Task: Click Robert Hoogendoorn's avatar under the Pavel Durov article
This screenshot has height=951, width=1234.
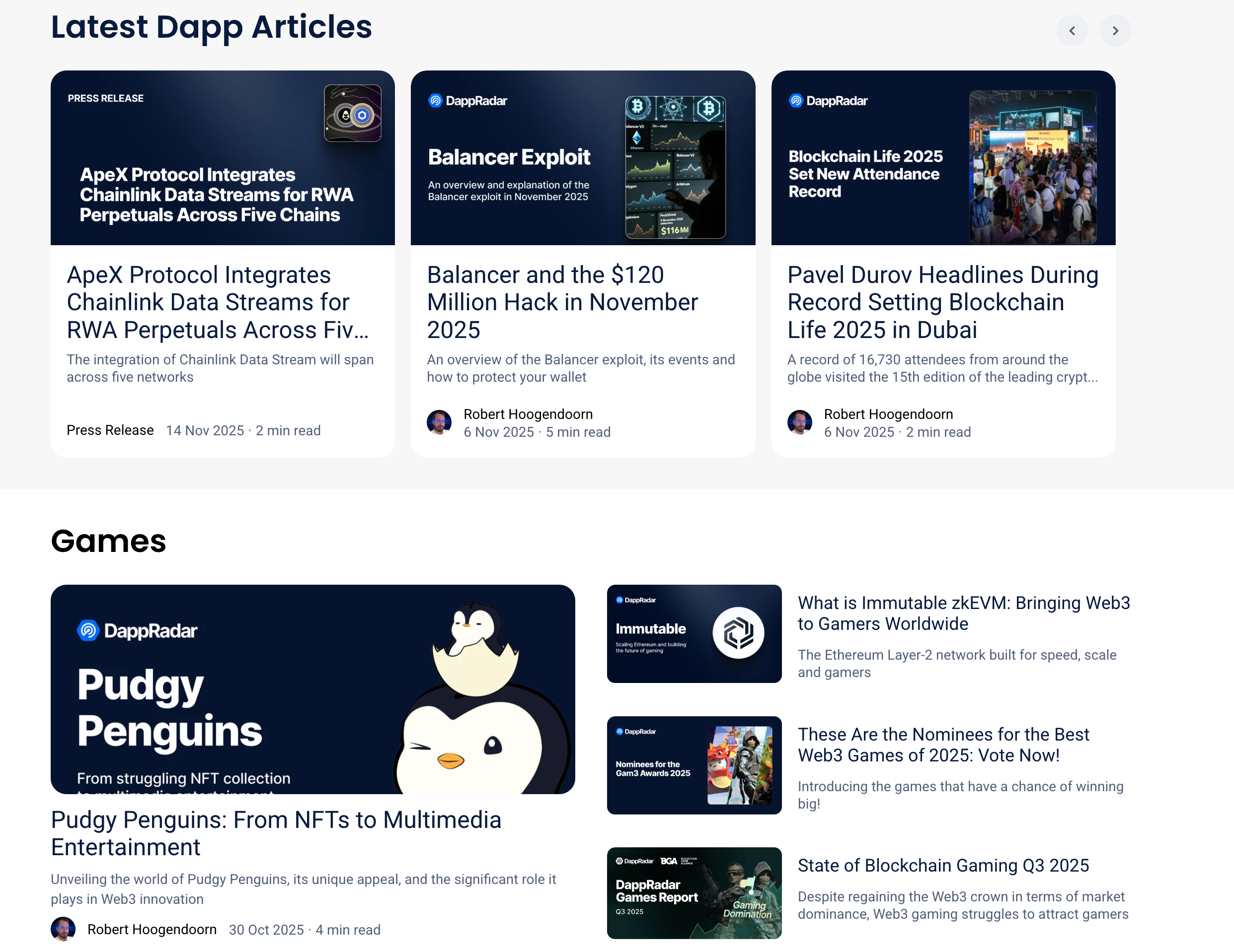Action: (800, 422)
